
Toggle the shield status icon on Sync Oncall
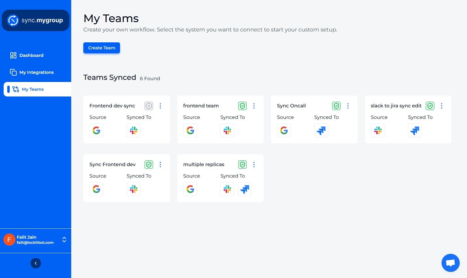[336, 106]
